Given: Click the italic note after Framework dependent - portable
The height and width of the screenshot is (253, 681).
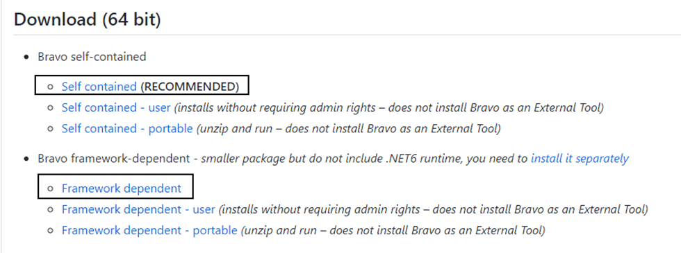Looking at the screenshot, I should coord(393,230).
